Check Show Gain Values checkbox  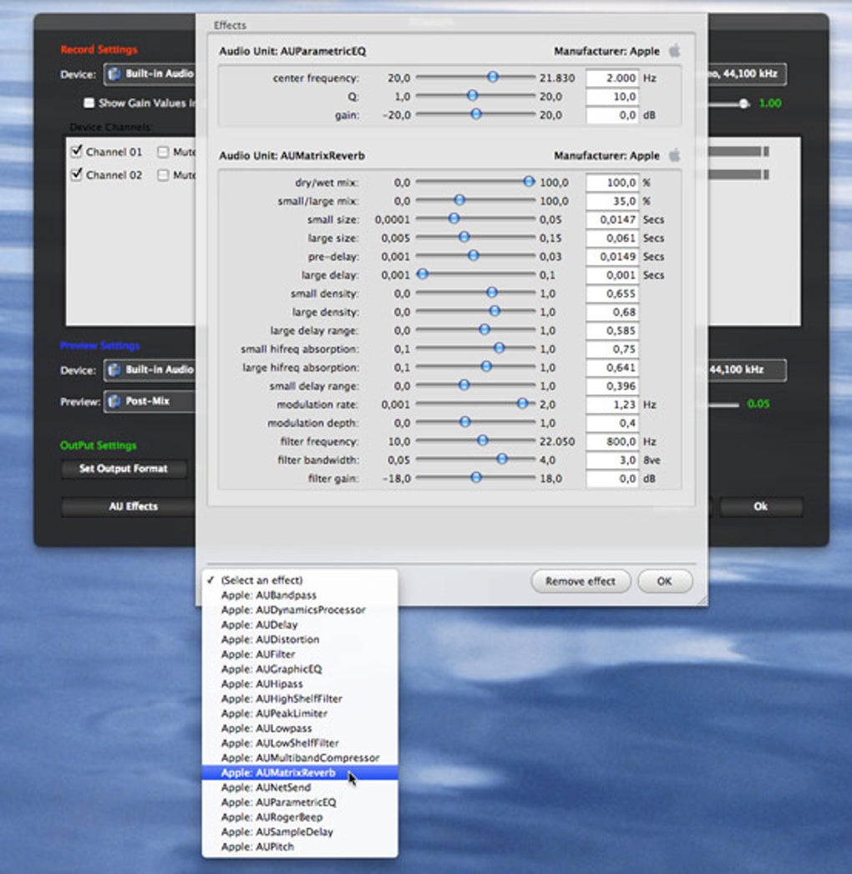point(89,103)
